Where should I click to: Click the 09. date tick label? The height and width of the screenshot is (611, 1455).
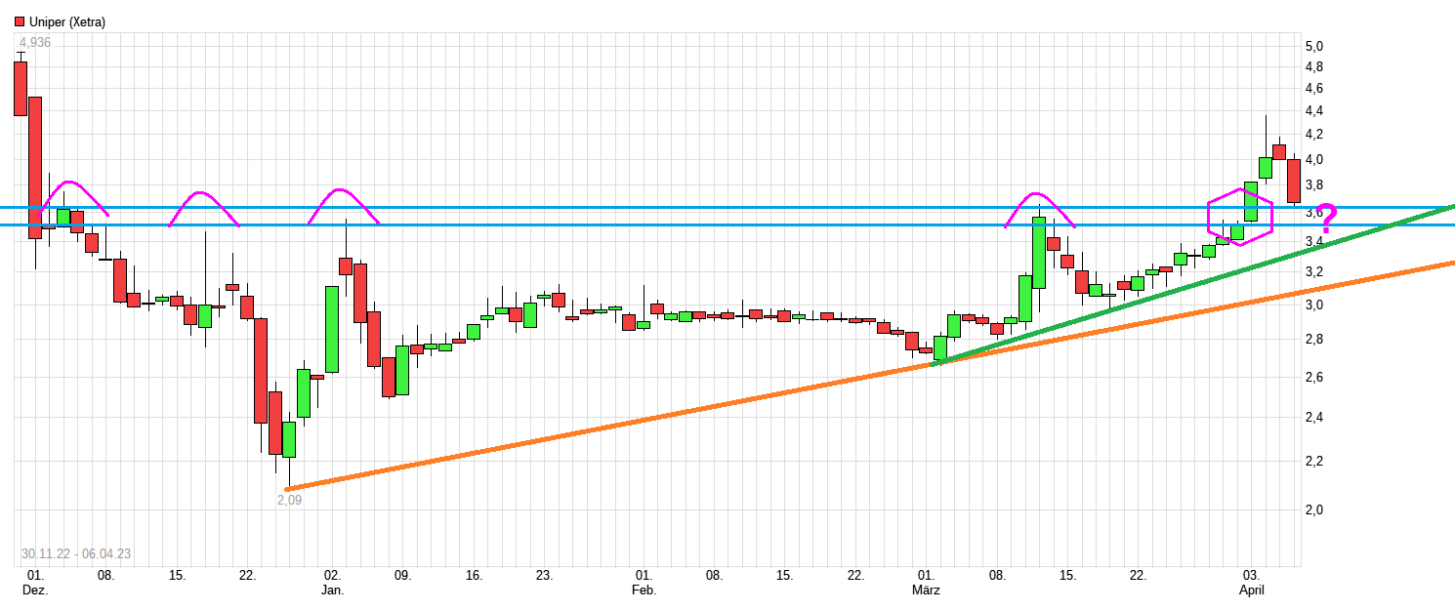point(403,576)
